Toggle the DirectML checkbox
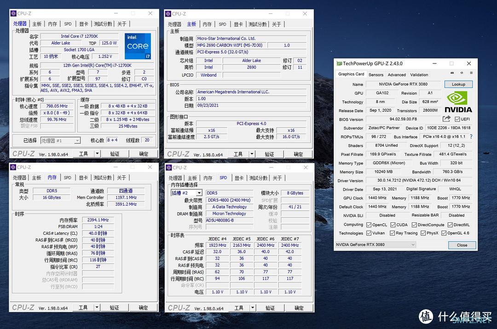Image resolution: width=497 pixels, height=329 pixels. click(x=450, y=225)
